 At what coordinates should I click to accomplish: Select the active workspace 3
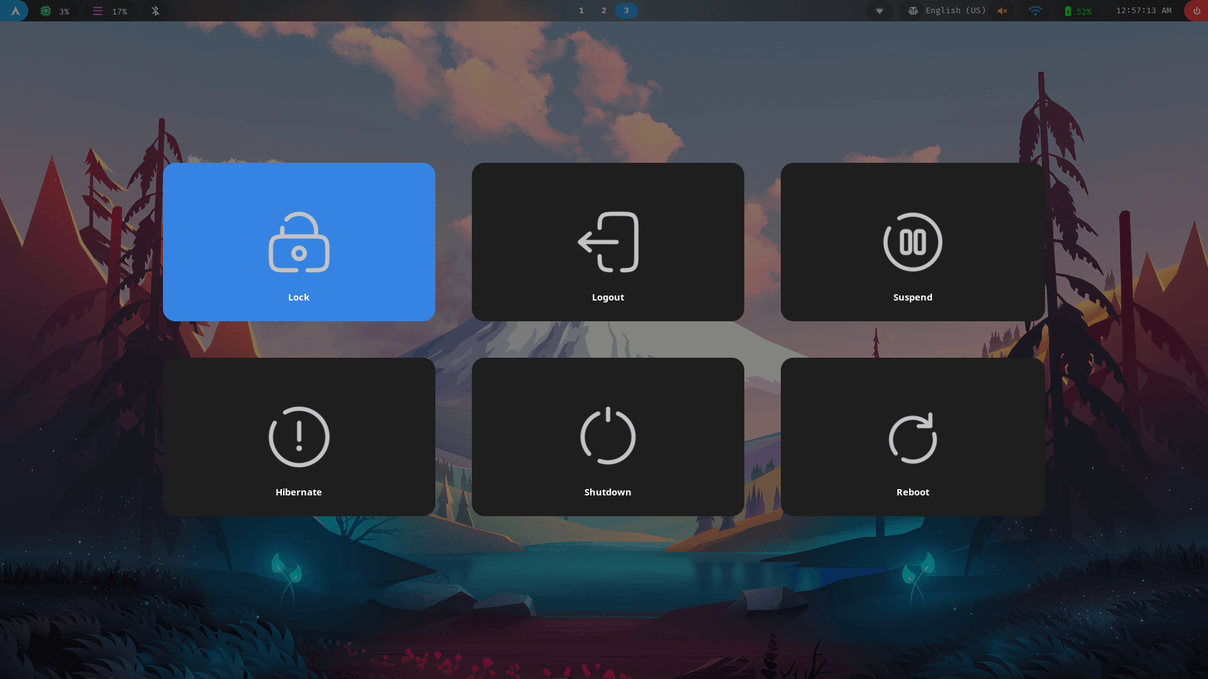(627, 11)
